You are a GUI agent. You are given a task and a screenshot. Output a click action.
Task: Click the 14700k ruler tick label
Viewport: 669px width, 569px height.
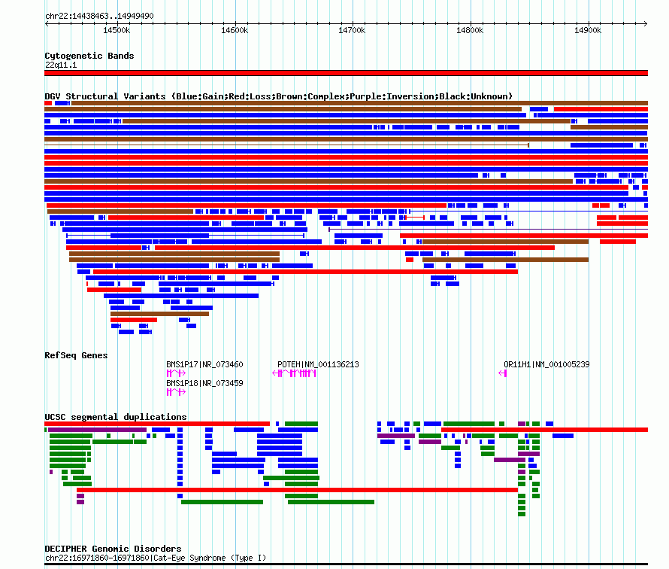pos(352,30)
